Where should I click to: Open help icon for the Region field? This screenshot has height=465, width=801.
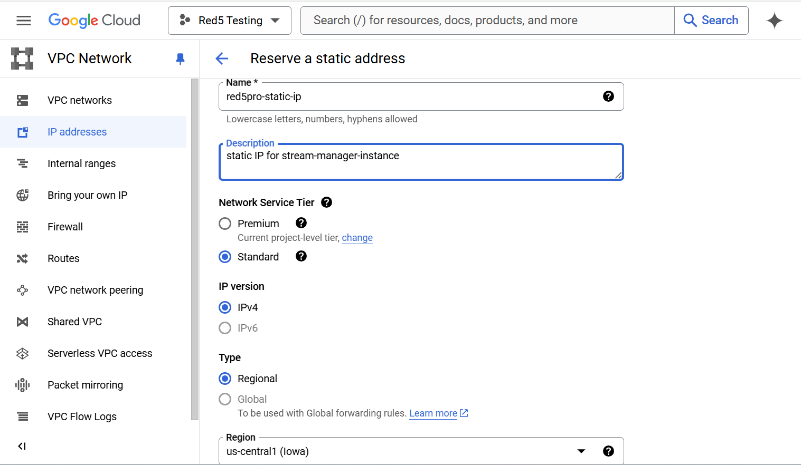[608, 451]
